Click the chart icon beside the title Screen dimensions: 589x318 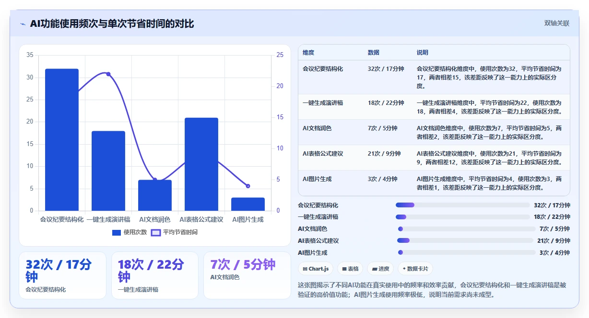[x=23, y=24]
